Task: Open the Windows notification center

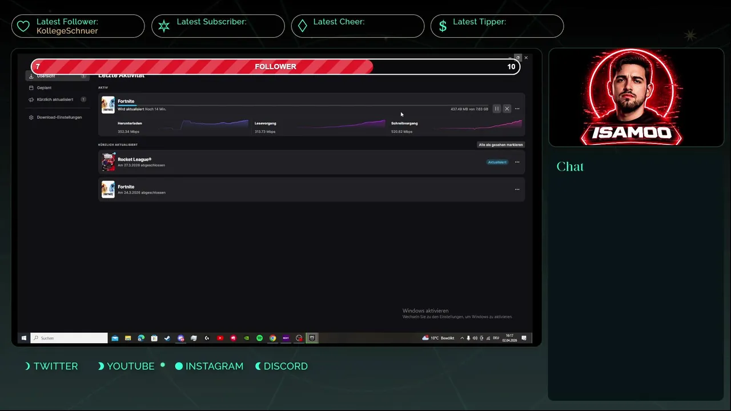Action: pos(524,338)
